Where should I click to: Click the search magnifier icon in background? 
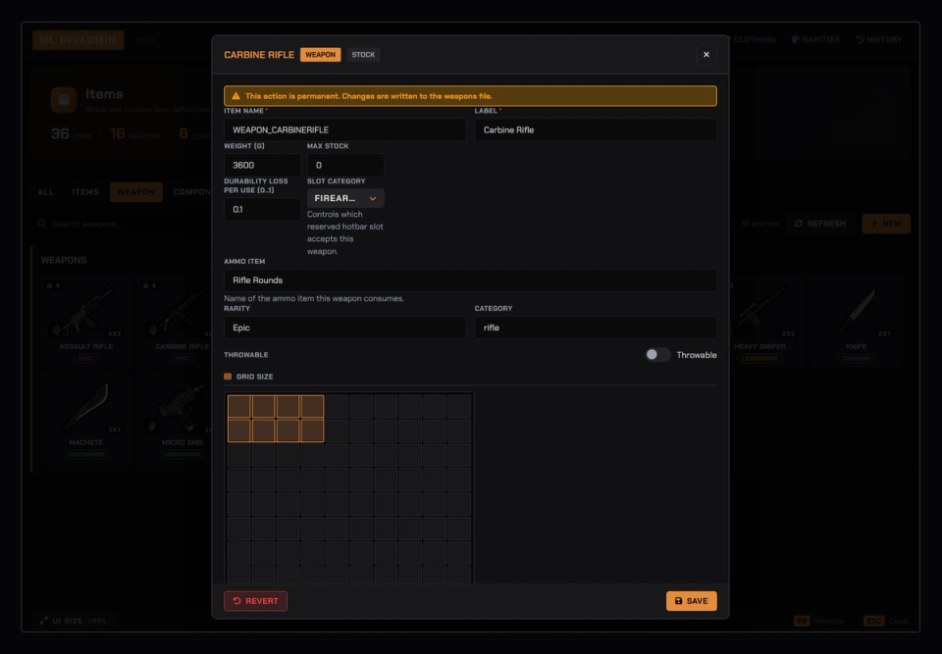[41, 224]
